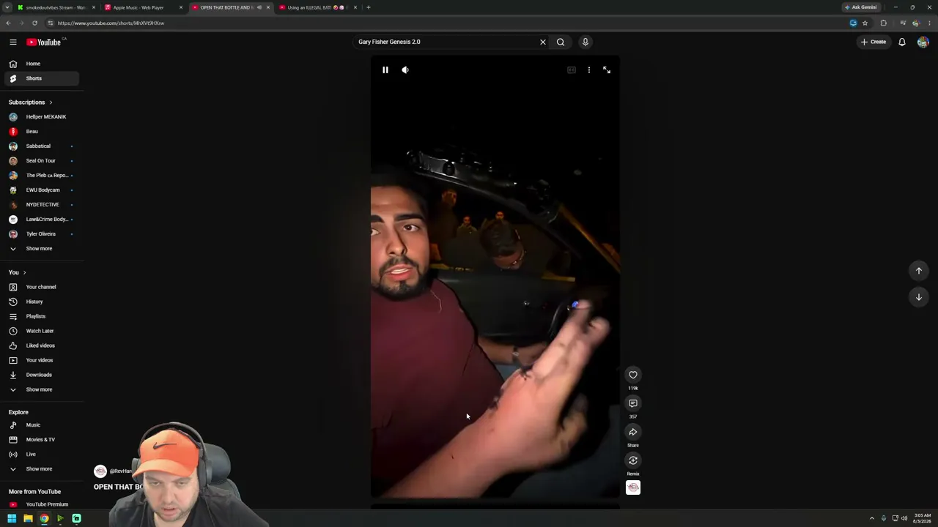The image size is (938, 527).
Task: Start voice search with the microphone
Action: (586, 42)
